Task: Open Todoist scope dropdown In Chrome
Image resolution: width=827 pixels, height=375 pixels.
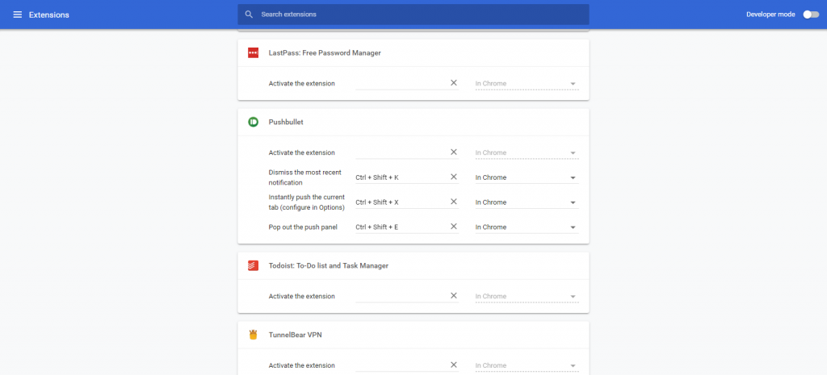Action: (x=527, y=296)
